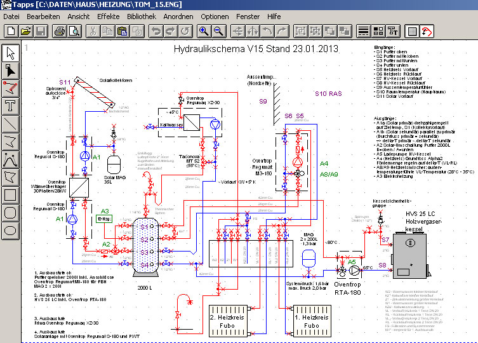
Task: Click the print icon in toolbar
Action: coord(59,30)
